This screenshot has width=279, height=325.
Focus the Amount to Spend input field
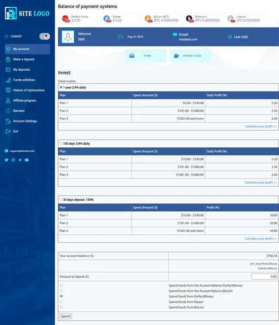264,276
